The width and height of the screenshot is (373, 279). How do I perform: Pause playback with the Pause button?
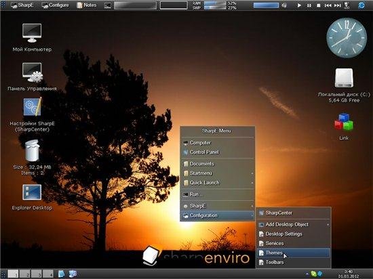point(309,5)
